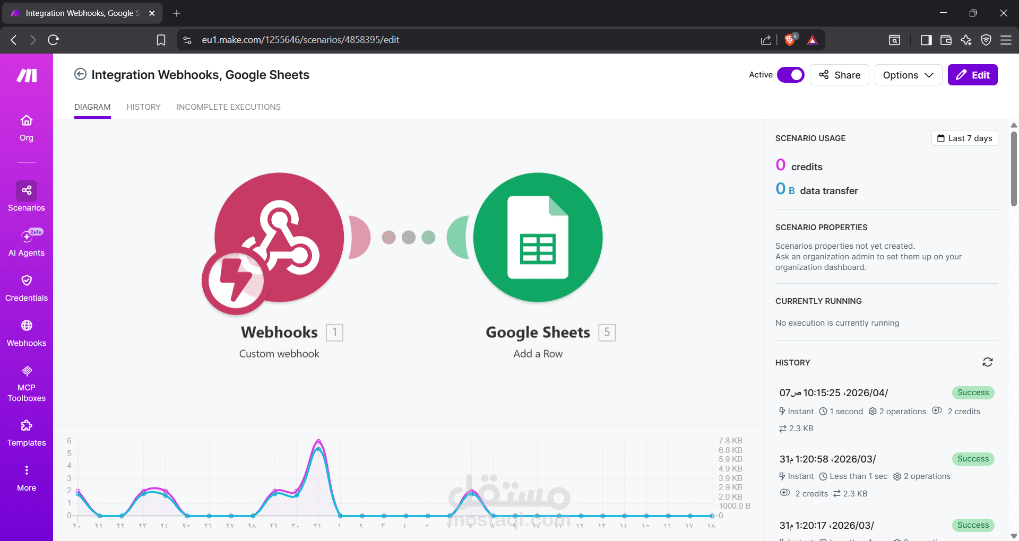Click the 0 credits usage value
Image resolution: width=1019 pixels, height=541 pixels.
click(799, 165)
